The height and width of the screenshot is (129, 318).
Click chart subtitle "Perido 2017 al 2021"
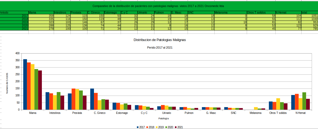[160, 47]
